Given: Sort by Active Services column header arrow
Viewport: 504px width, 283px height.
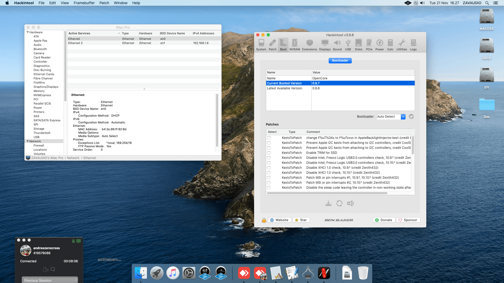Looking at the screenshot, I should (119, 34).
